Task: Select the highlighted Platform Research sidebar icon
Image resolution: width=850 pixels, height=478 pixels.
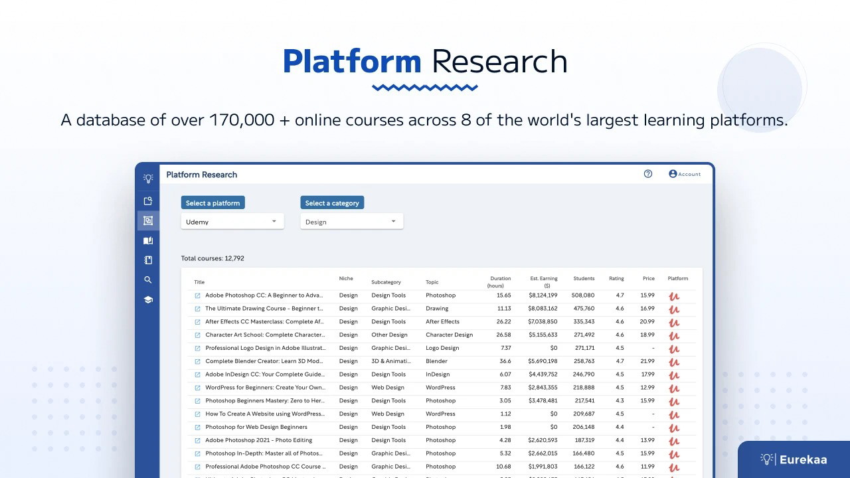Action: (x=148, y=220)
